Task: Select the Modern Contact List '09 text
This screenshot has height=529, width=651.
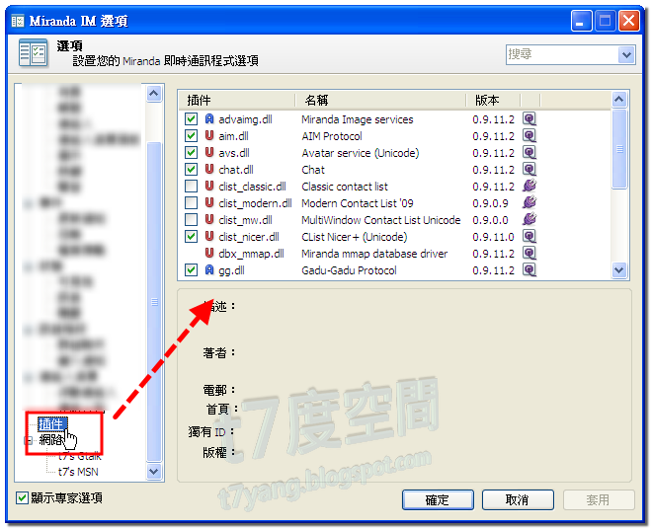Action: [x=357, y=203]
